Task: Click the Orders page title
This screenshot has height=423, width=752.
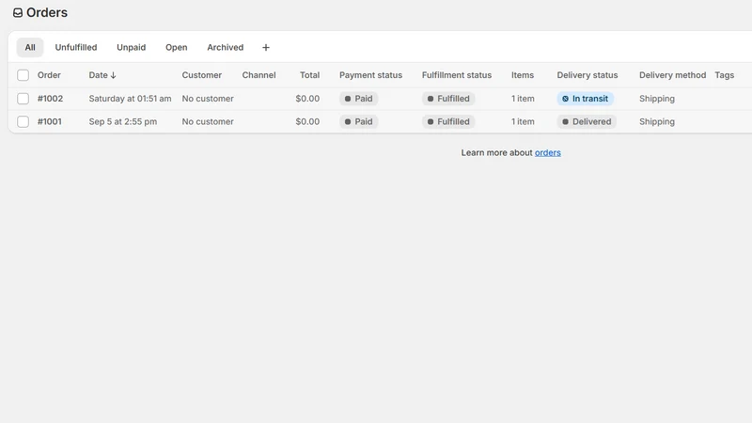Action: point(47,12)
